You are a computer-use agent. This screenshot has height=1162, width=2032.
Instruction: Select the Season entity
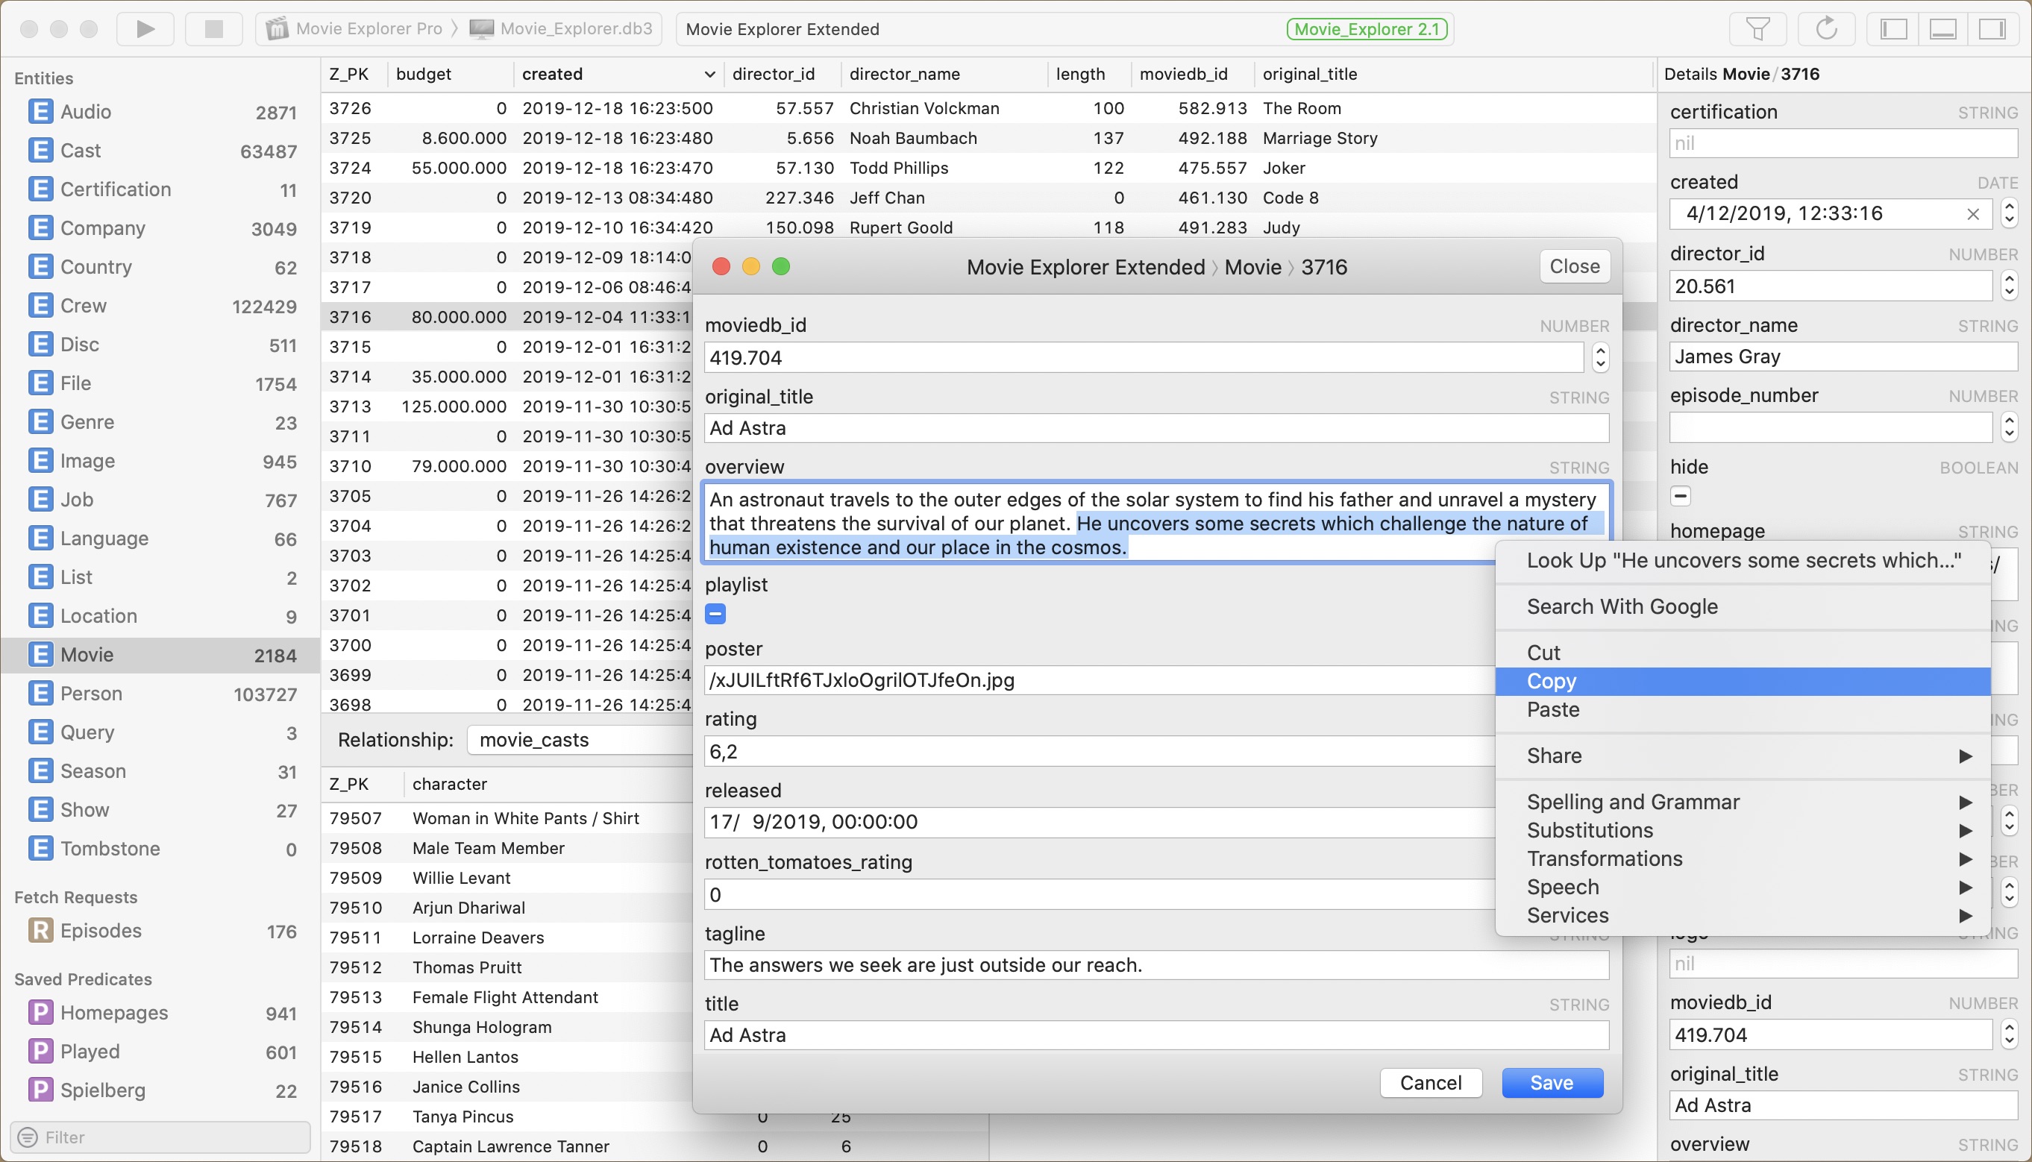(x=162, y=771)
